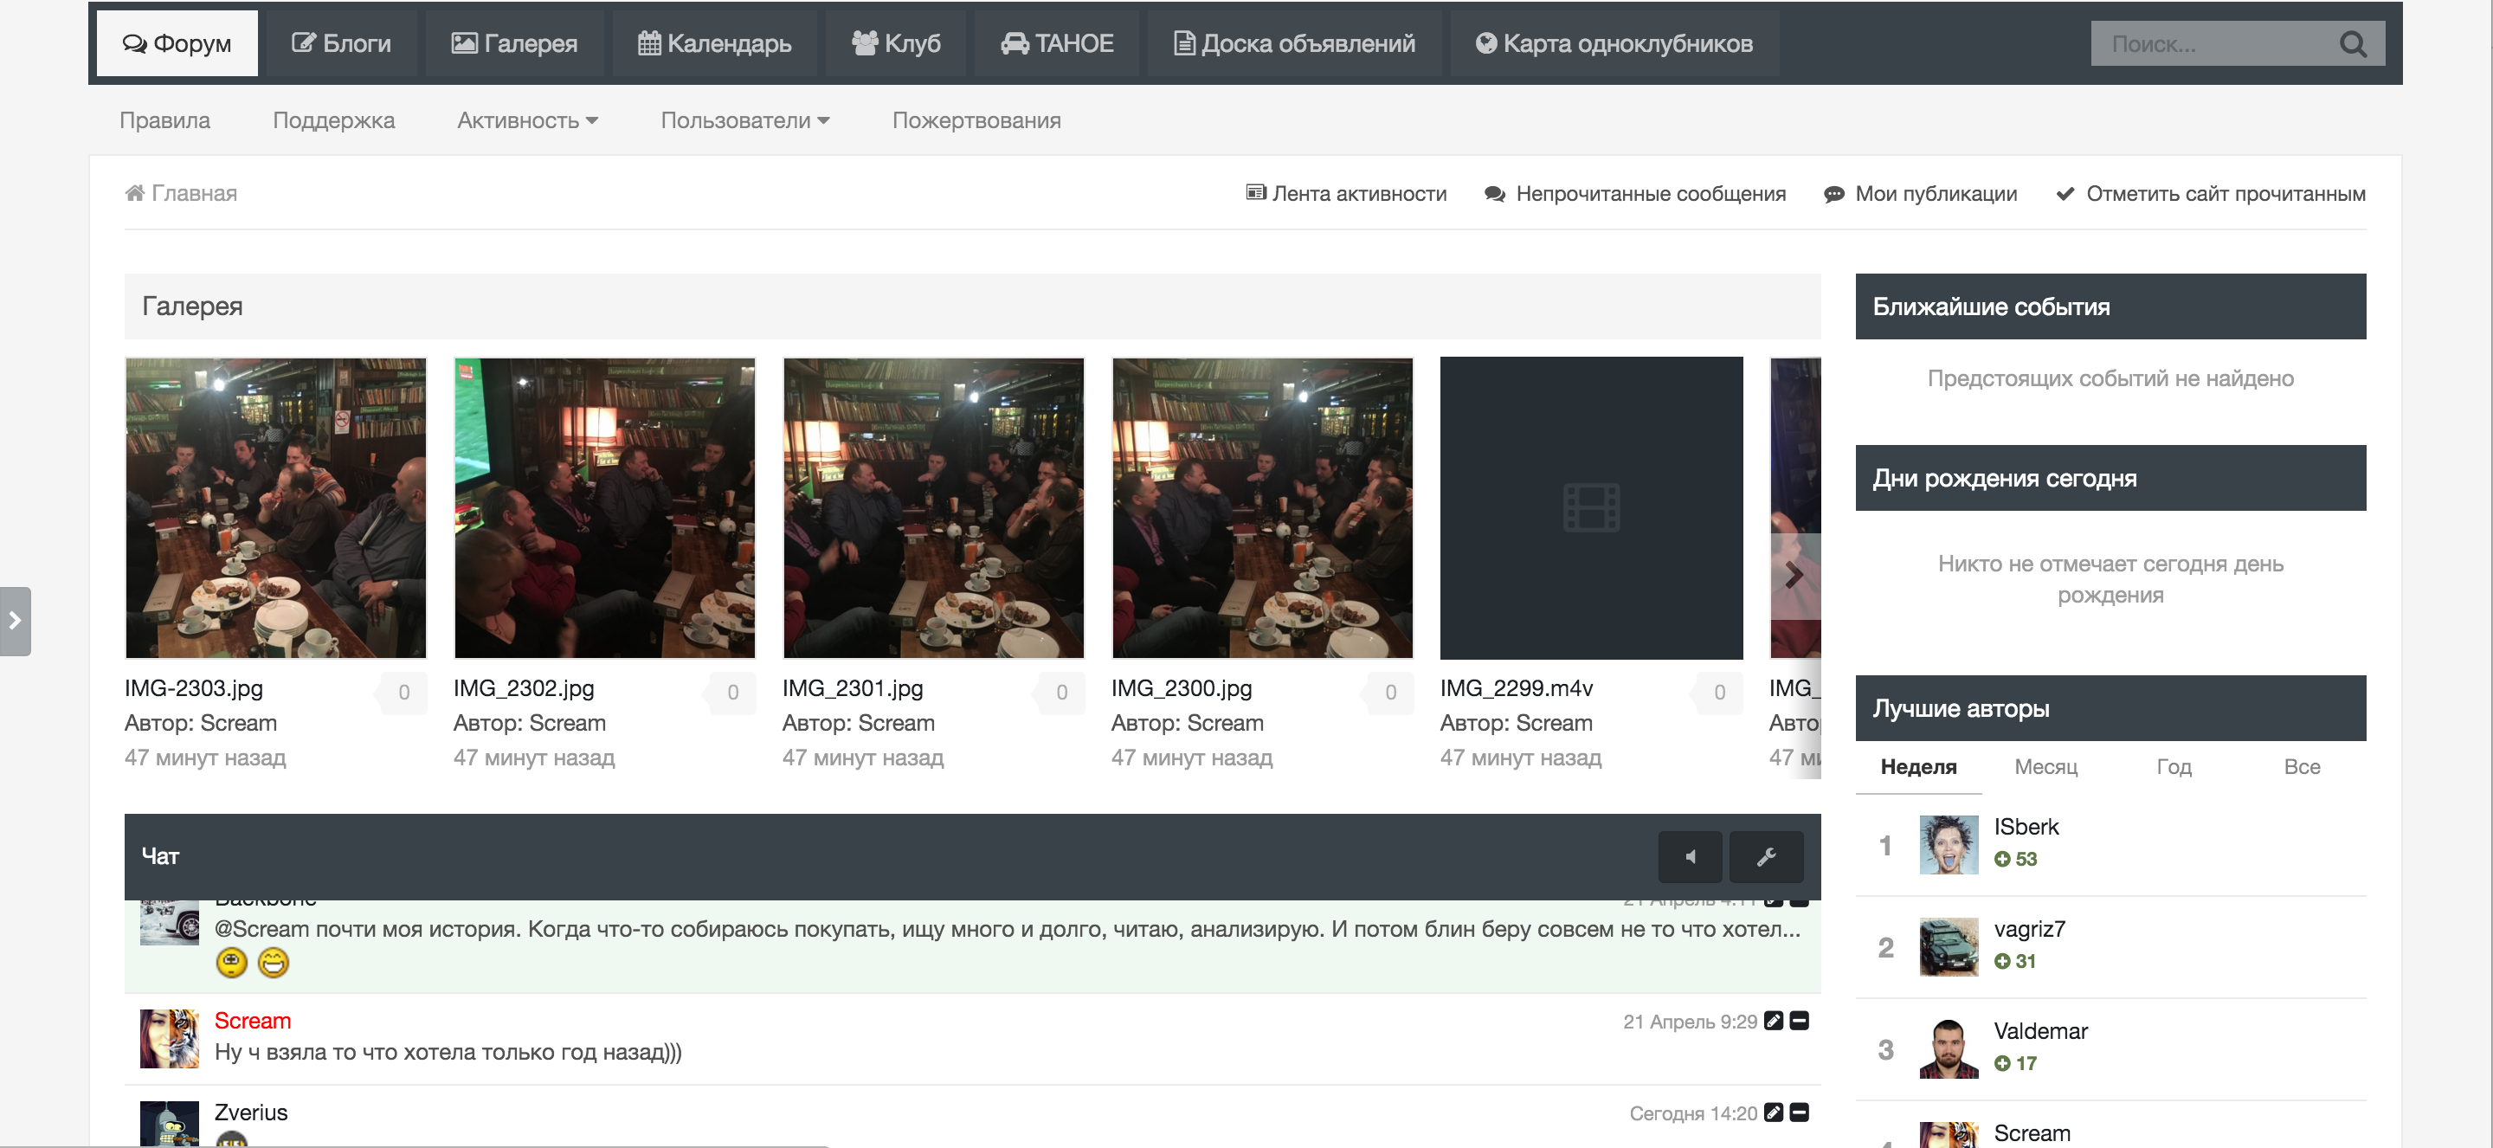The width and height of the screenshot is (2493, 1148).
Task: Delete Scream's chat message
Action: (x=1799, y=1022)
